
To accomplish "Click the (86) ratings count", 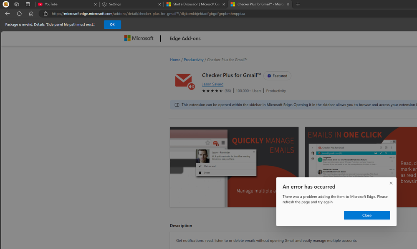I will pyautogui.click(x=227, y=91).
